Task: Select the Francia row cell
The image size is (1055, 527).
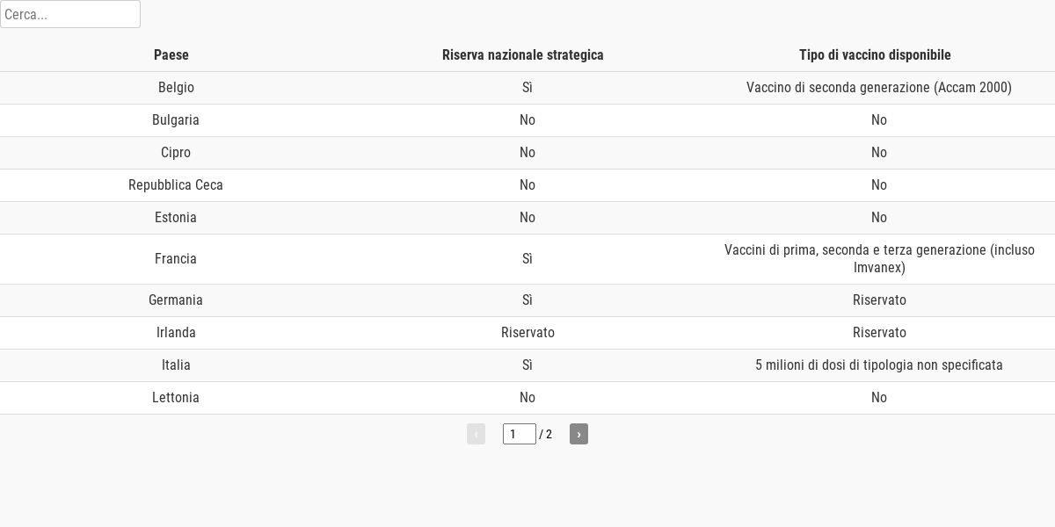Action: (176, 259)
